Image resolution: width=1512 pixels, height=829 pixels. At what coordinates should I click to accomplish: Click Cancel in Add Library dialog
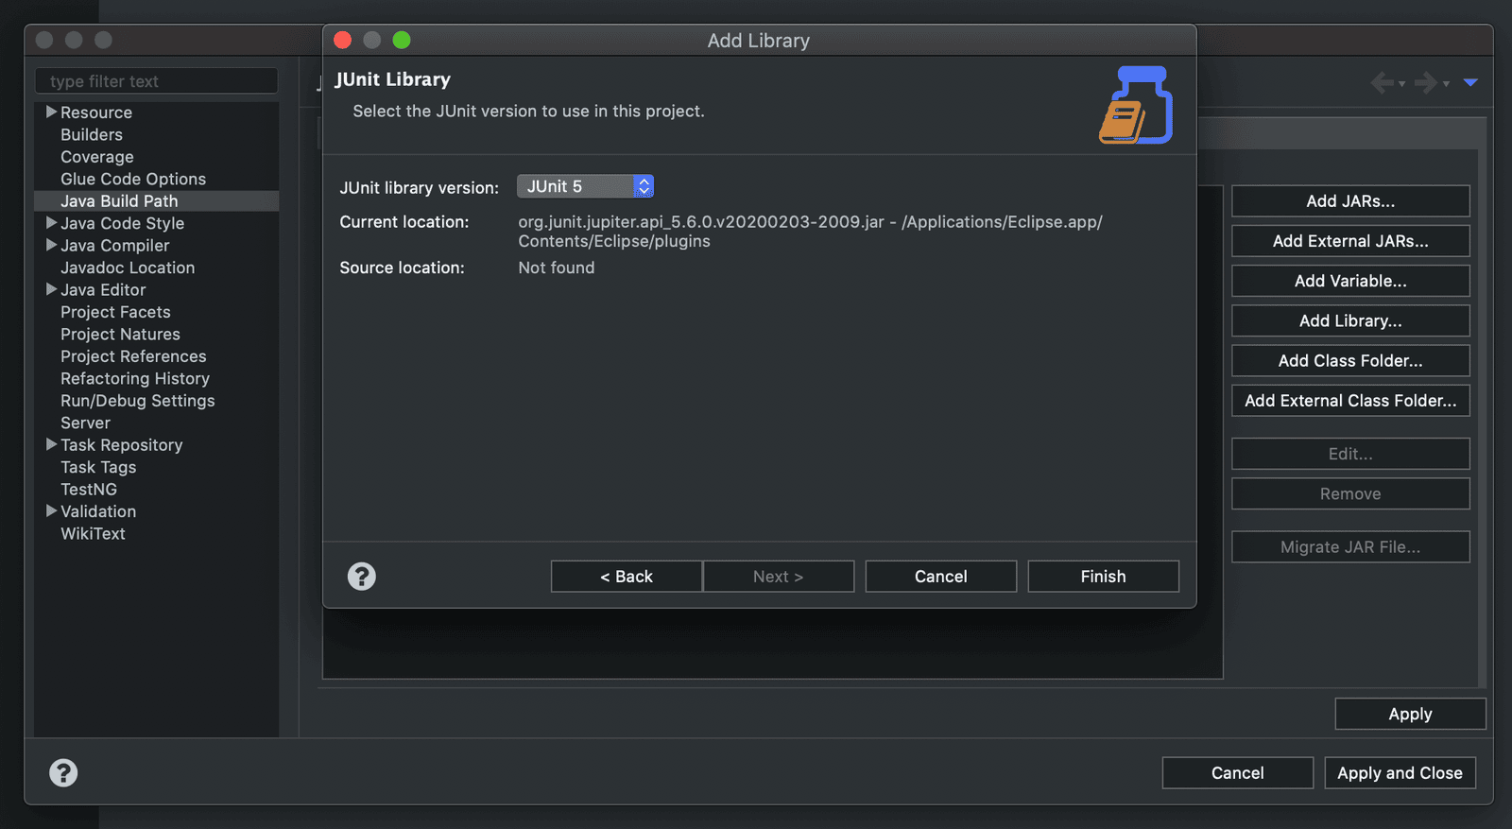[940, 577]
